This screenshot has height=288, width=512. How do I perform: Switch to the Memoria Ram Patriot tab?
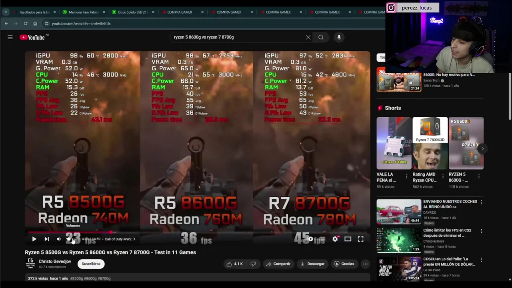coord(83,12)
